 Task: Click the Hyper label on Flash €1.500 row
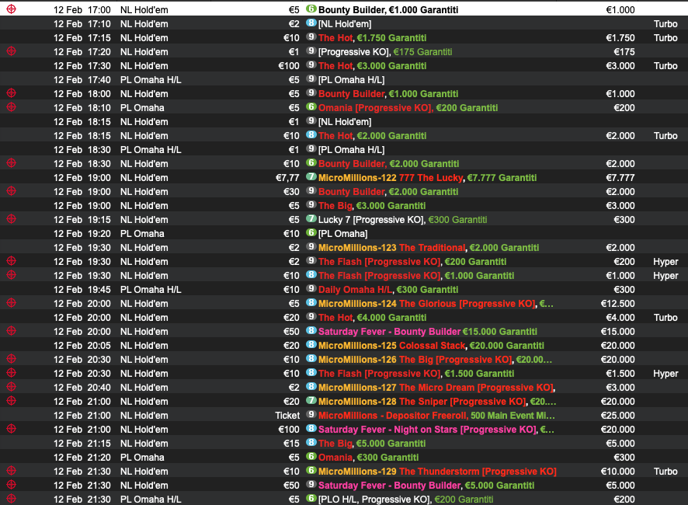coord(665,374)
